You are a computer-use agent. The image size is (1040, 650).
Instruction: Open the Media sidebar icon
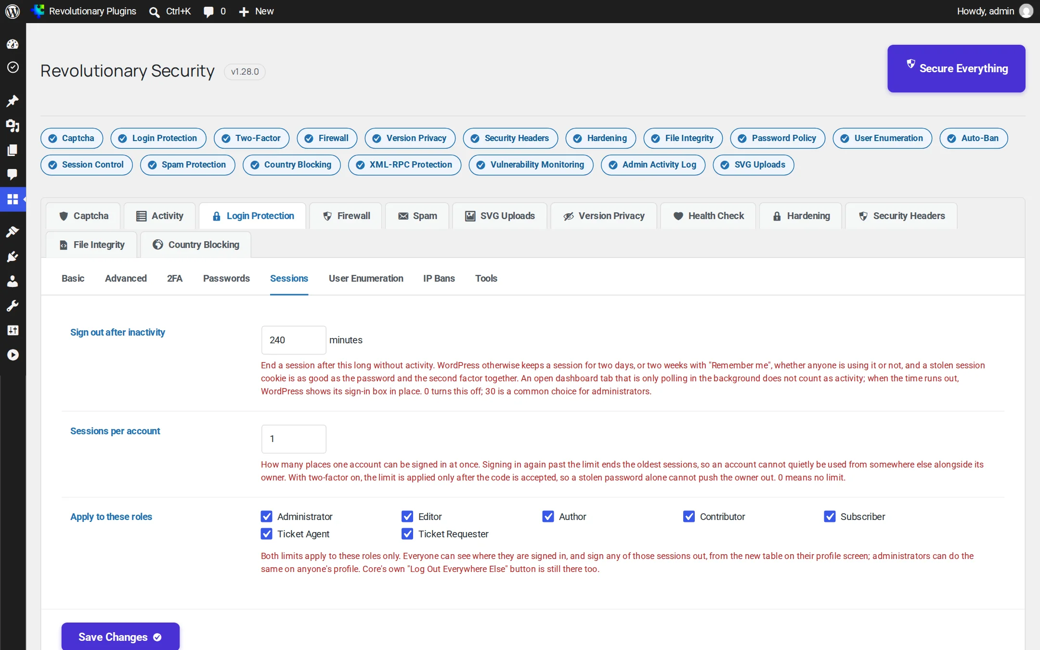pos(13,126)
